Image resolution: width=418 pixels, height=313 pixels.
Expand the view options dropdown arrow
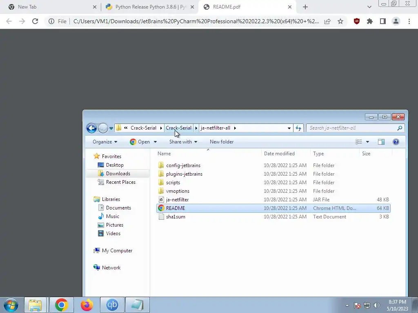[367, 142]
